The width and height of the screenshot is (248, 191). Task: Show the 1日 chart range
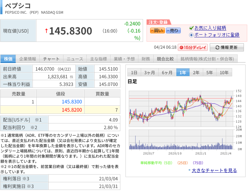(x=134, y=73)
